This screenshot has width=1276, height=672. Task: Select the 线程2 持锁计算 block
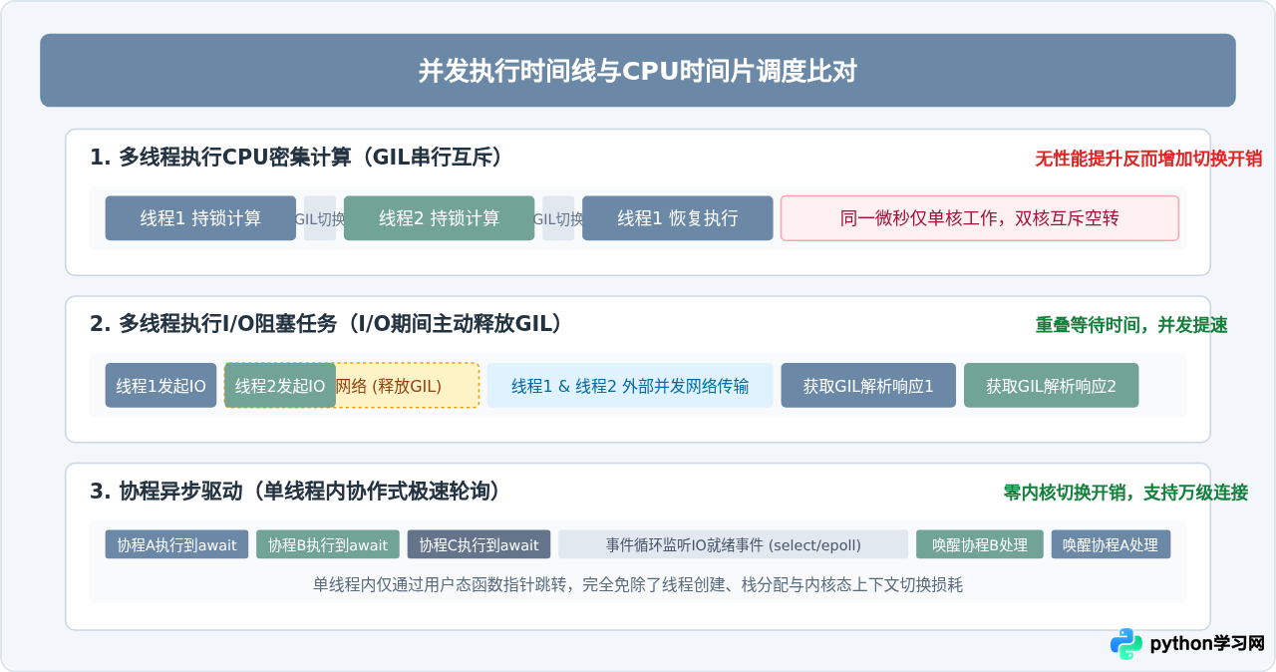[439, 218]
